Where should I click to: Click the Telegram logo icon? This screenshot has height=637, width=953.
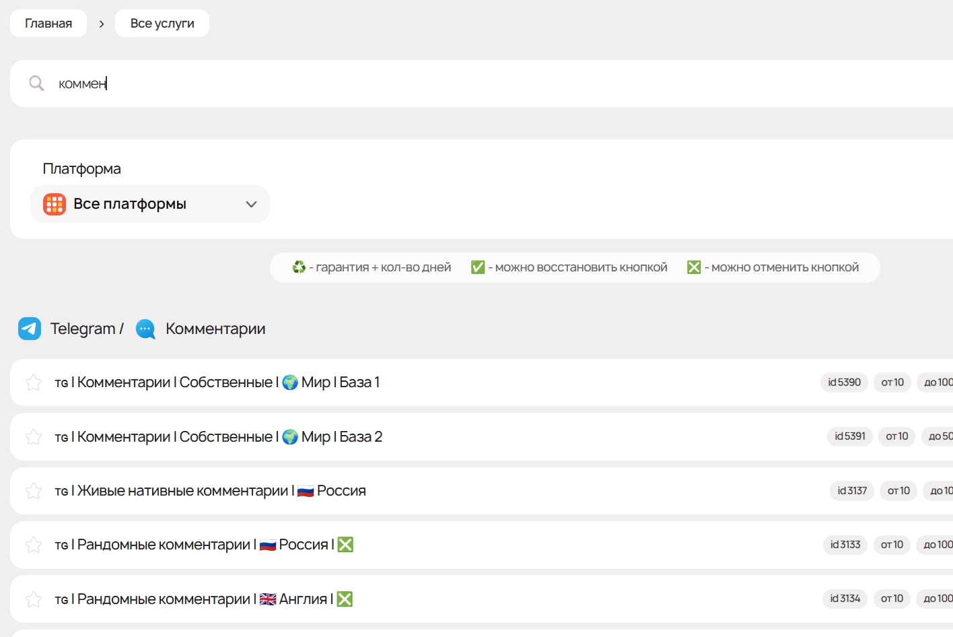pos(30,329)
